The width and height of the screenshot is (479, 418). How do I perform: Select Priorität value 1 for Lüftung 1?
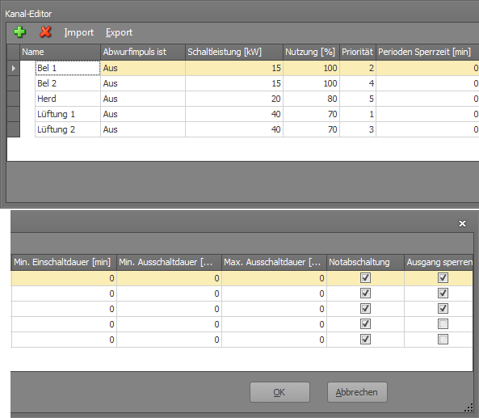coord(358,114)
